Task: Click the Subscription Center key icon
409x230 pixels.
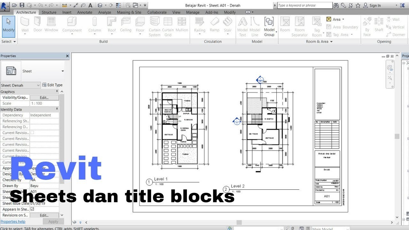Action: 343,5
